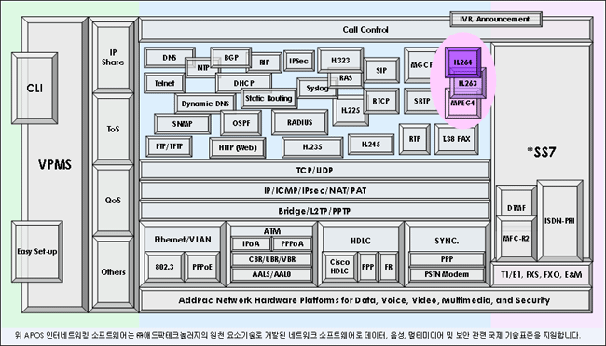Select the Dynamic DNS block
The height and width of the screenshot is (346, 606).
(205, 104)
